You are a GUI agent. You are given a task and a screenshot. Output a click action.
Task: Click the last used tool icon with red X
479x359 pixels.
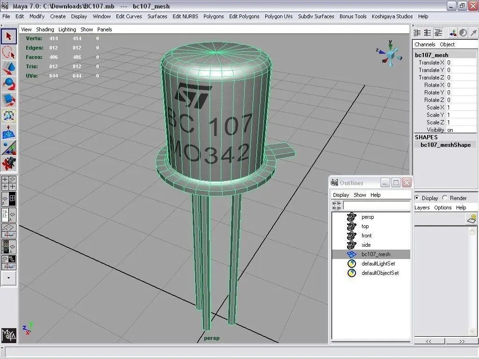8,164
